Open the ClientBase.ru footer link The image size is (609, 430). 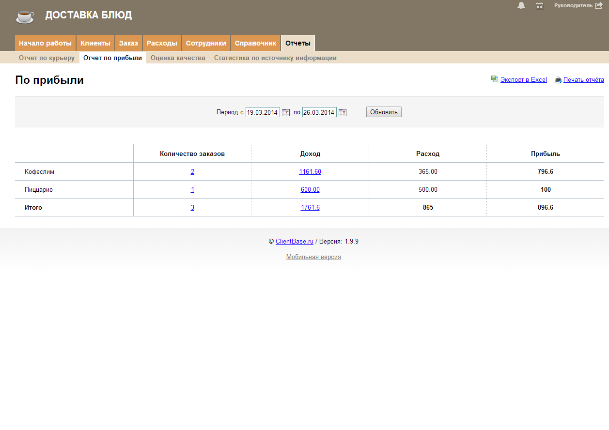tap(295, 242)
